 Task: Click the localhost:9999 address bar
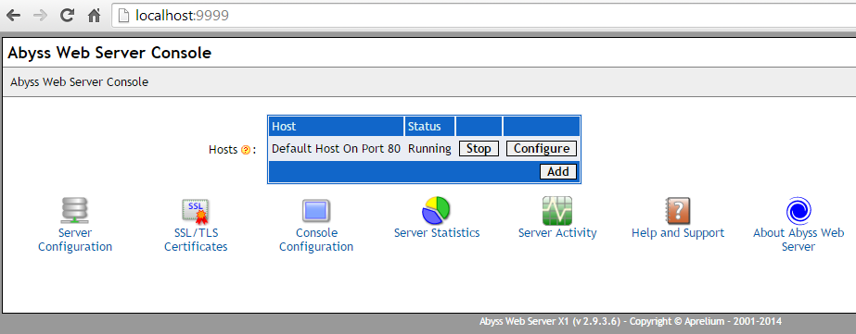tap(484, 16)
